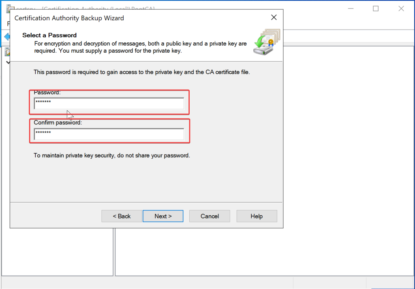Click blank area of the console tree pane
Screen dimensions: 415x289
pos(57,251)
